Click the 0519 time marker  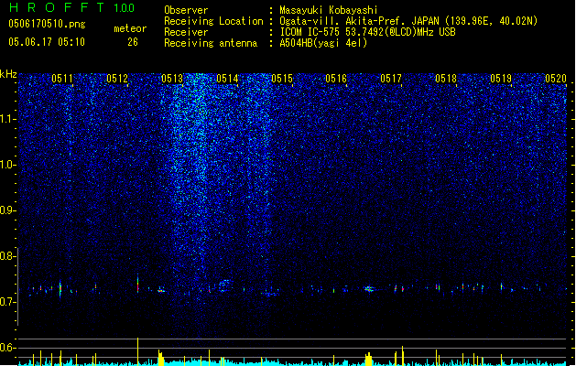pyautogui.click(x=501, y=79)
